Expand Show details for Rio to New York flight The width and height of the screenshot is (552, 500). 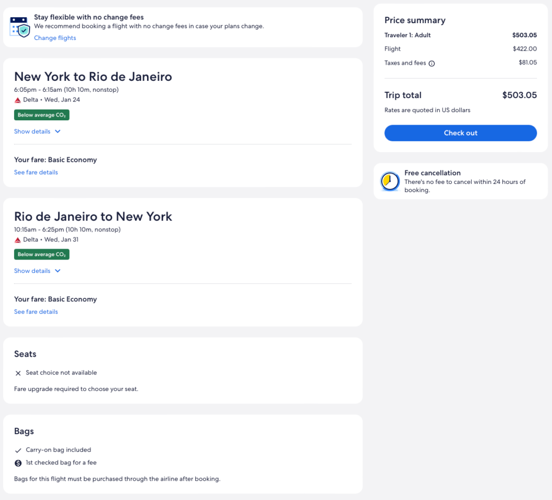click(x=32, y=271)
